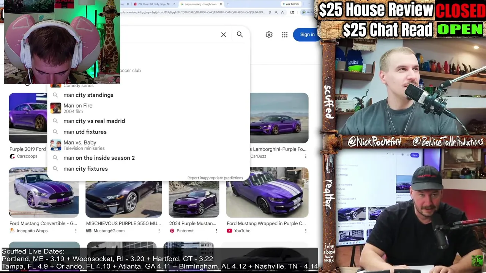This screenshot has height=273, width=486.
Task: Open more options for Incognito Wraps result
Action: [x=76, y=231]
